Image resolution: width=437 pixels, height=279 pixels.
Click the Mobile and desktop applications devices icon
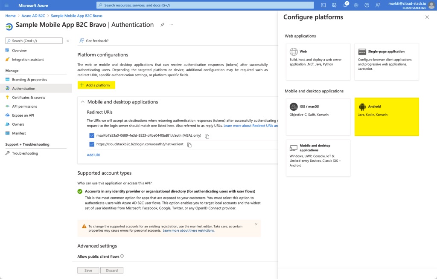(294, 148)
